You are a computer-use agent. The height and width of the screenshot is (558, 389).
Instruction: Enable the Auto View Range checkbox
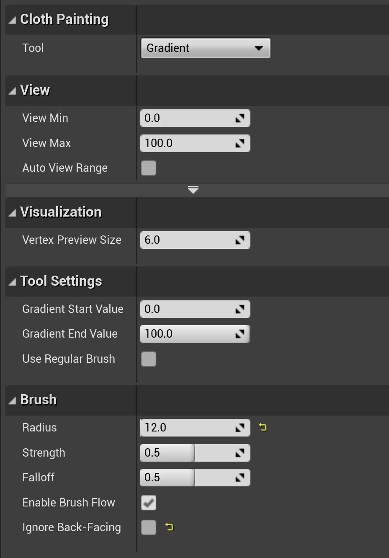click(x=149, y=168)
